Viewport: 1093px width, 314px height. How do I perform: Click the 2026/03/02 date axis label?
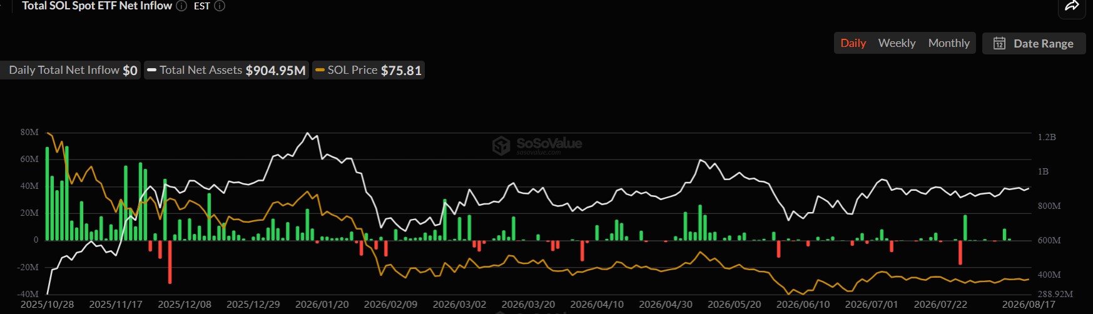pos(460,305)
